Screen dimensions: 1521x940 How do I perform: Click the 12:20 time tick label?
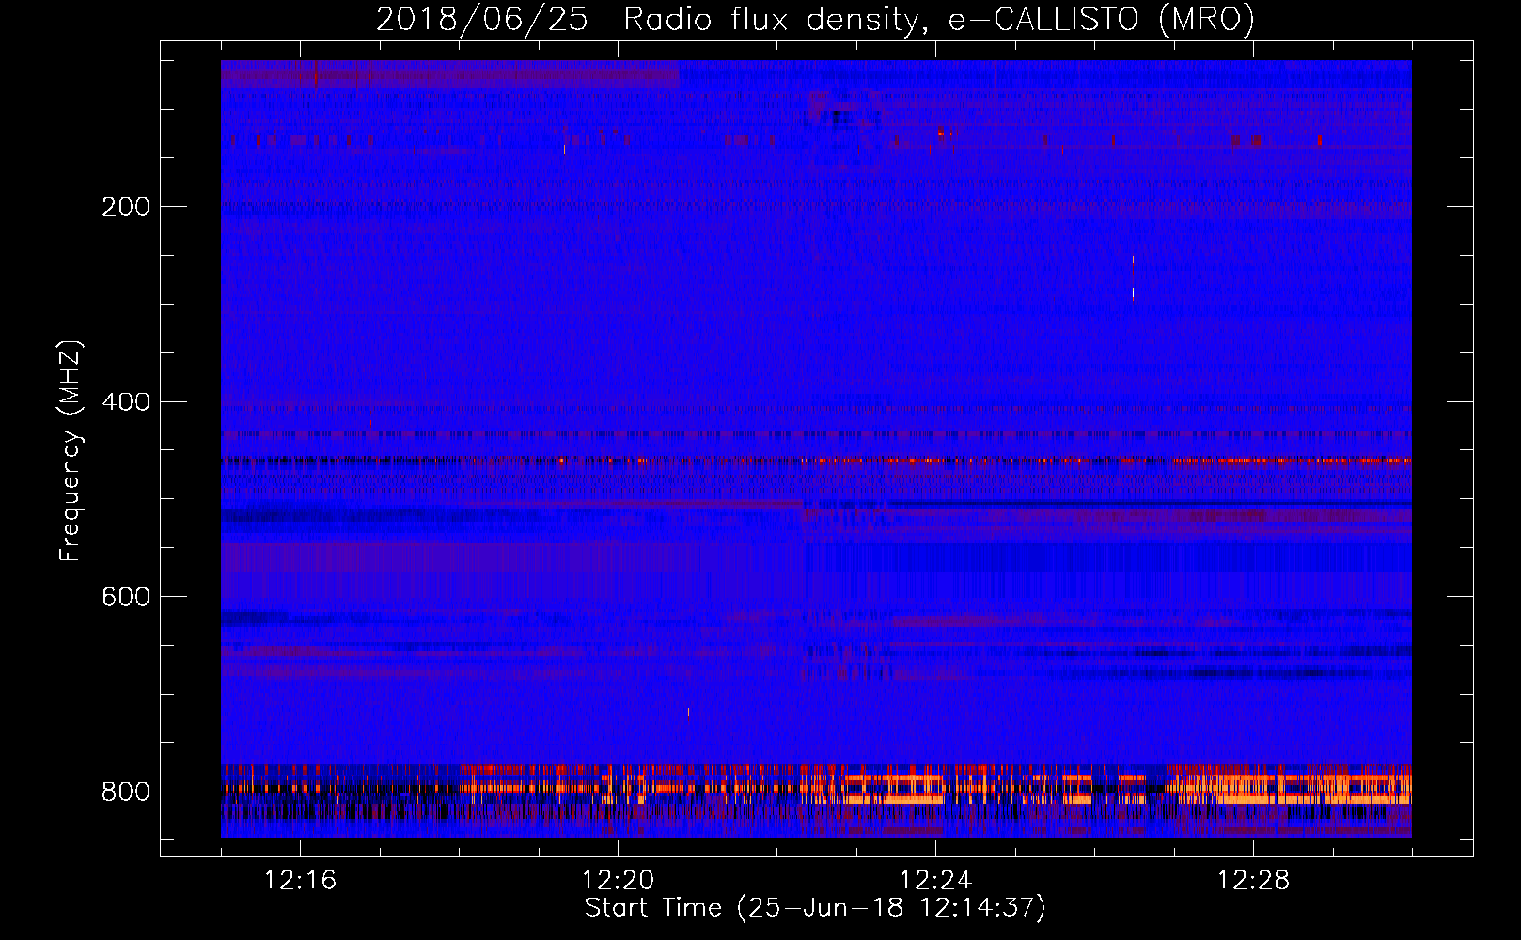[618, 881]
